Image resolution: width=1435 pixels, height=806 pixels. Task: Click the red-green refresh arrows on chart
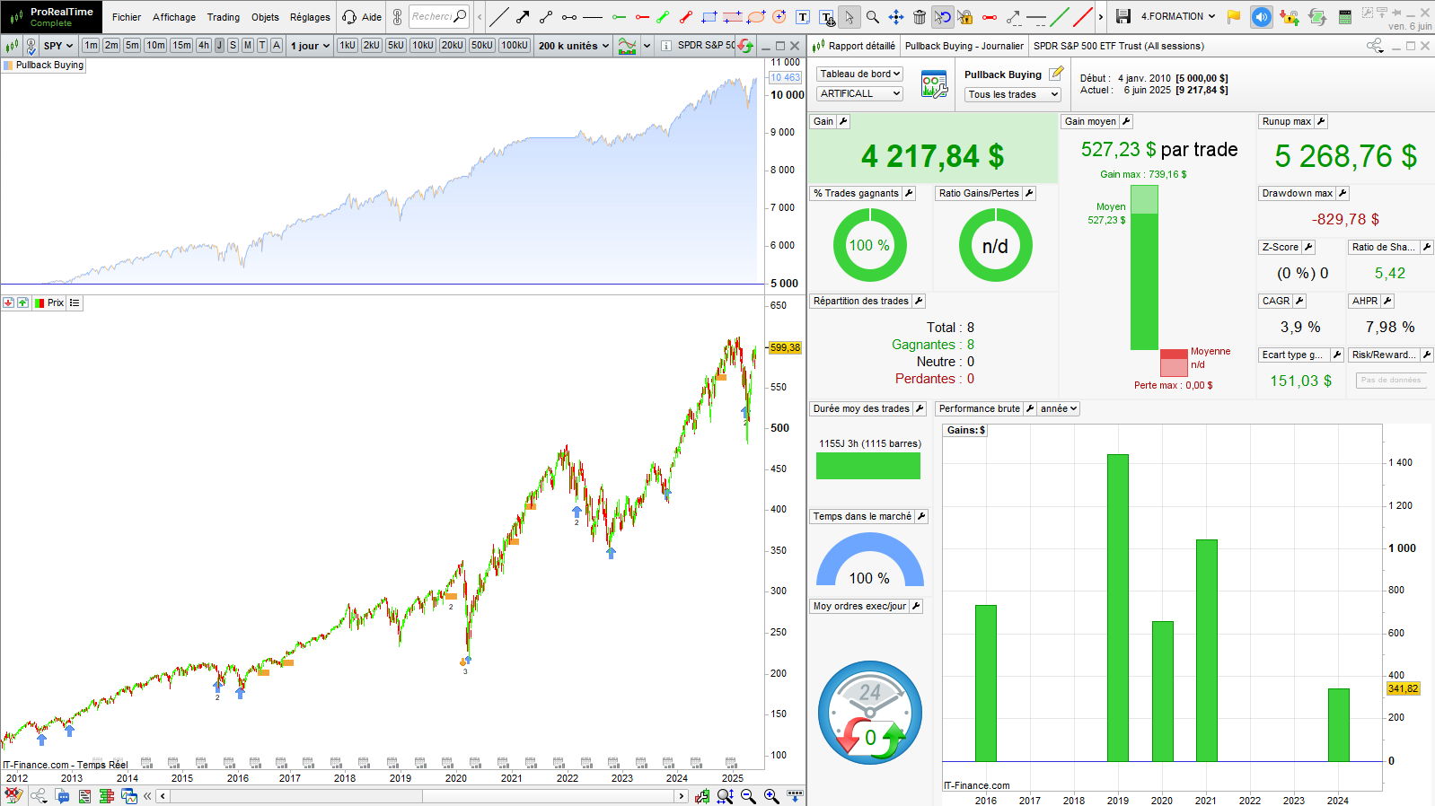(x=745, y=46)
